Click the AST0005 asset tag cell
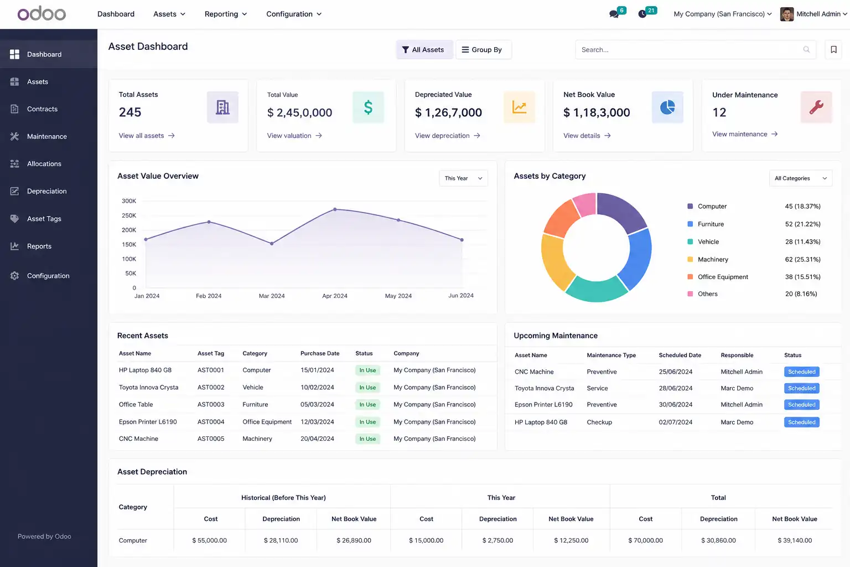This screenshot has height=567, width=850. 211,439
